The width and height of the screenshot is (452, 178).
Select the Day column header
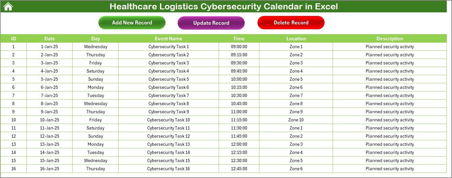[x=95, y=38]
